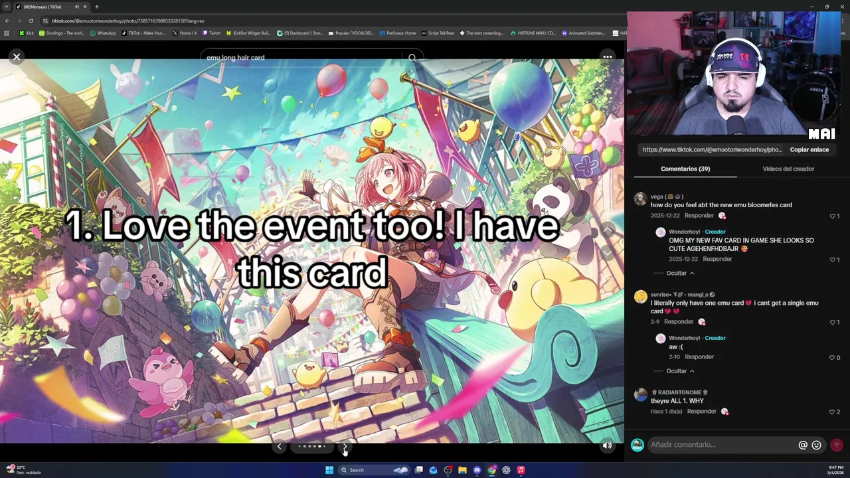Click the sticker icon beside RADIANTGNOME's Responder
850x478 pixels.
[724, 412]
